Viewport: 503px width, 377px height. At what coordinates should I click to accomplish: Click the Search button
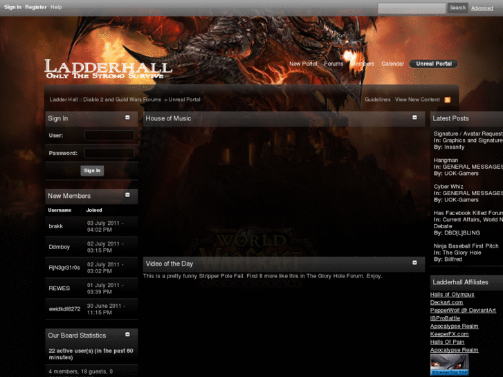click(x=458, y=8)
